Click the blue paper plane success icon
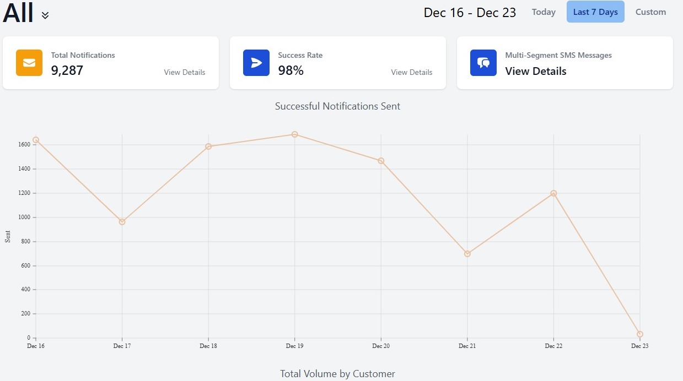Image resolution: width=683 pixels, height=381 pixels. (x=256, y=63)
